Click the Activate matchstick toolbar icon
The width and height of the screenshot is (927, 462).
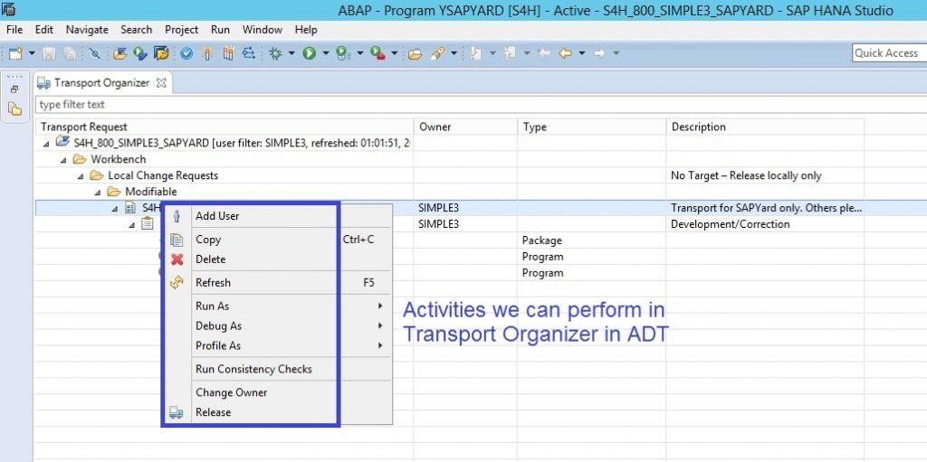[x=206, y=53]
